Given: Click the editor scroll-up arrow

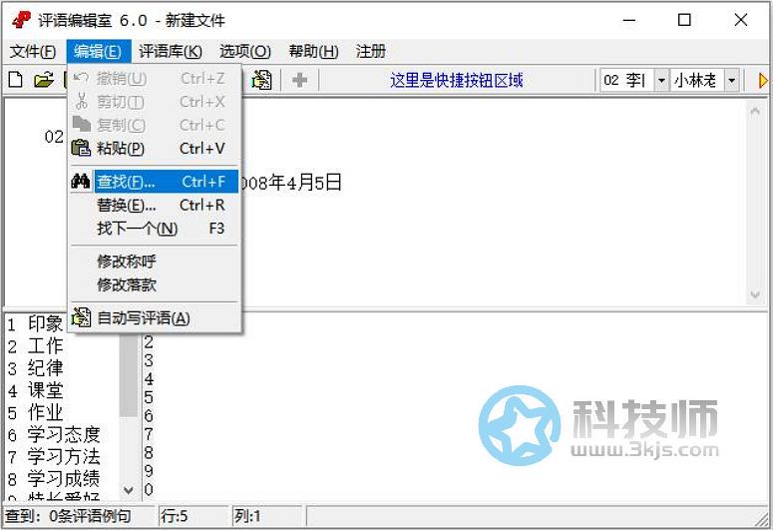Looking at the screenshot, I should (x=755, y=112).
